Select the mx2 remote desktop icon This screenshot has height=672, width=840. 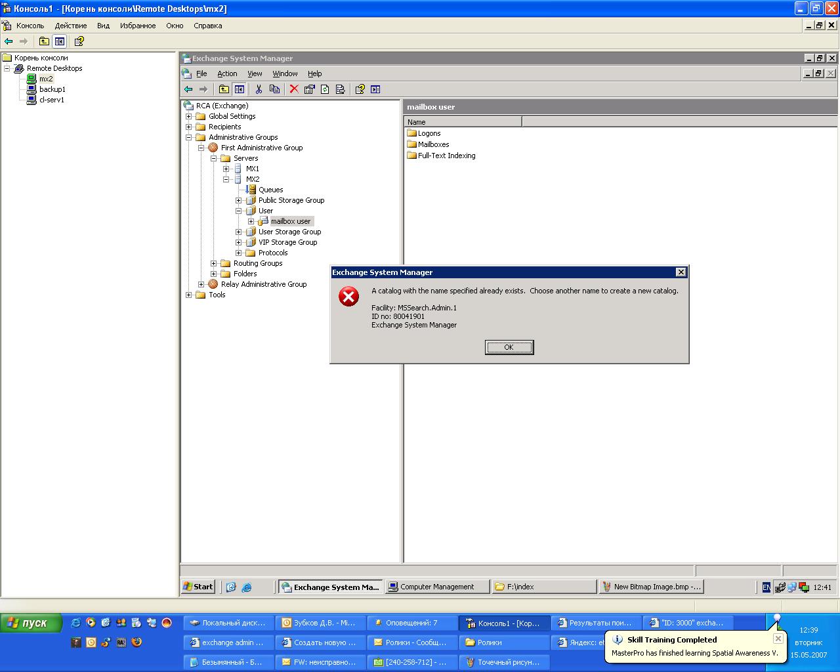click(x=31, y=79)
